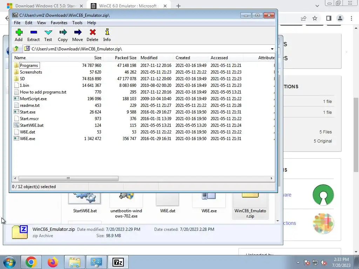Image resolution: width=359 pixels, height=269 pixels.
Task: Open the Edit menu in 7-Zip
Action: point(29,23)
